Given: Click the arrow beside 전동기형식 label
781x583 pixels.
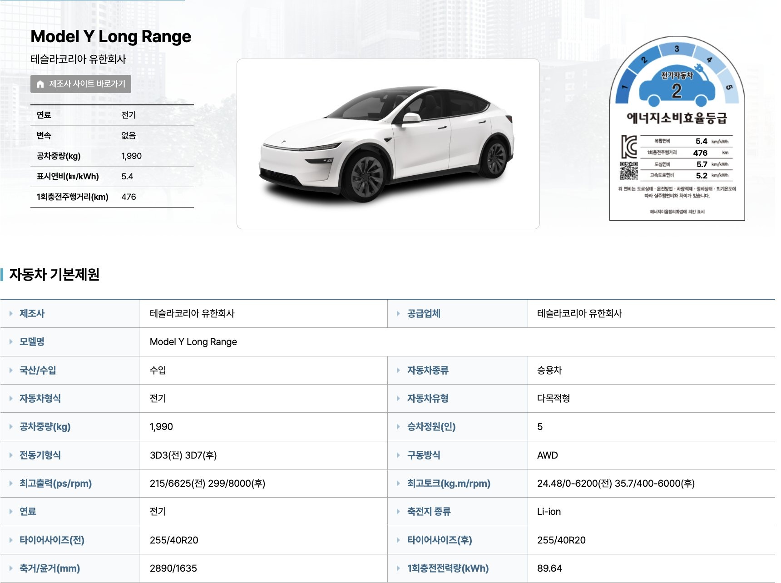Looking at the screenshot, I should 11,455.
